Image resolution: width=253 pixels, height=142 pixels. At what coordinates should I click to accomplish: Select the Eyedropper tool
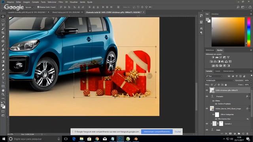coord(3,37)
